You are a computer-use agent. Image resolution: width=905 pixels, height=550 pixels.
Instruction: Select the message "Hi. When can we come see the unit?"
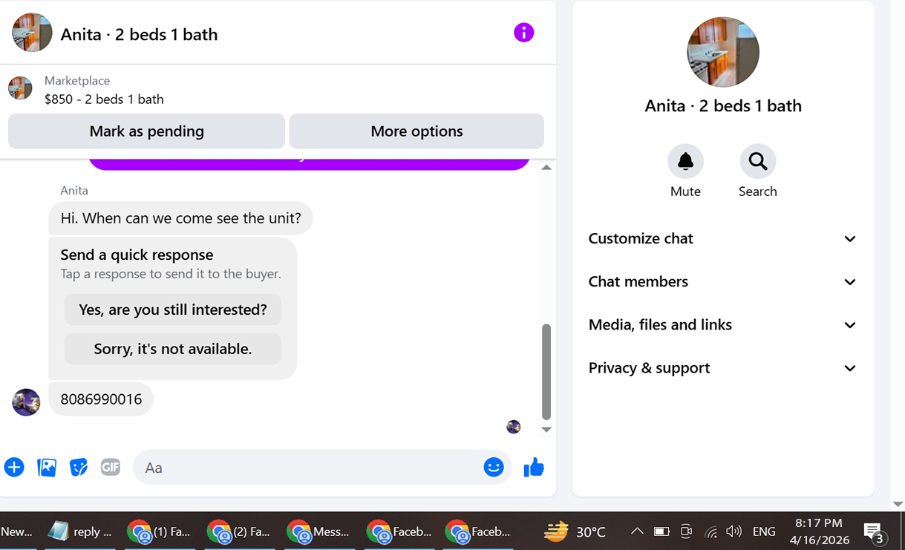(x=180, y=218)
